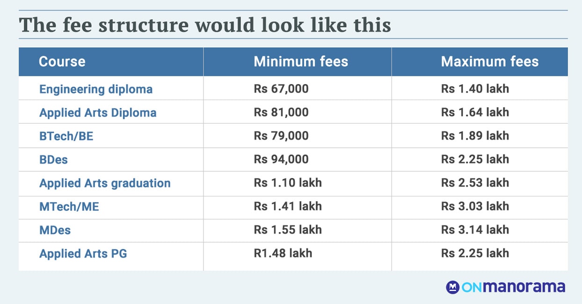Select the R1.48 lakh minimum fee cell
582x304 pixels.
283,253
